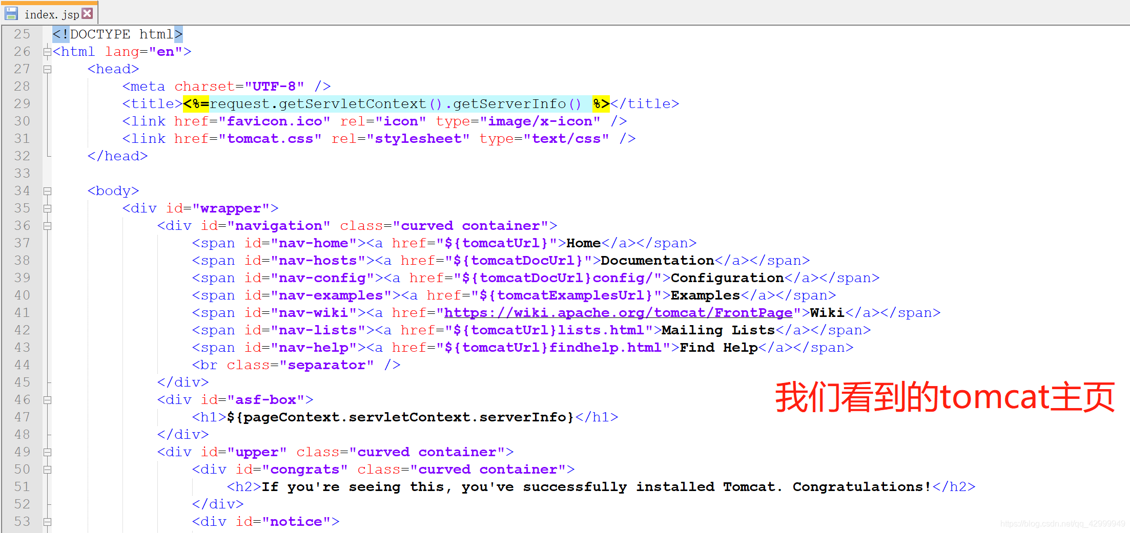Collapse the wrapper div fold marker at line 35
Screen dimensions: 1130x533
pos(47,208)
